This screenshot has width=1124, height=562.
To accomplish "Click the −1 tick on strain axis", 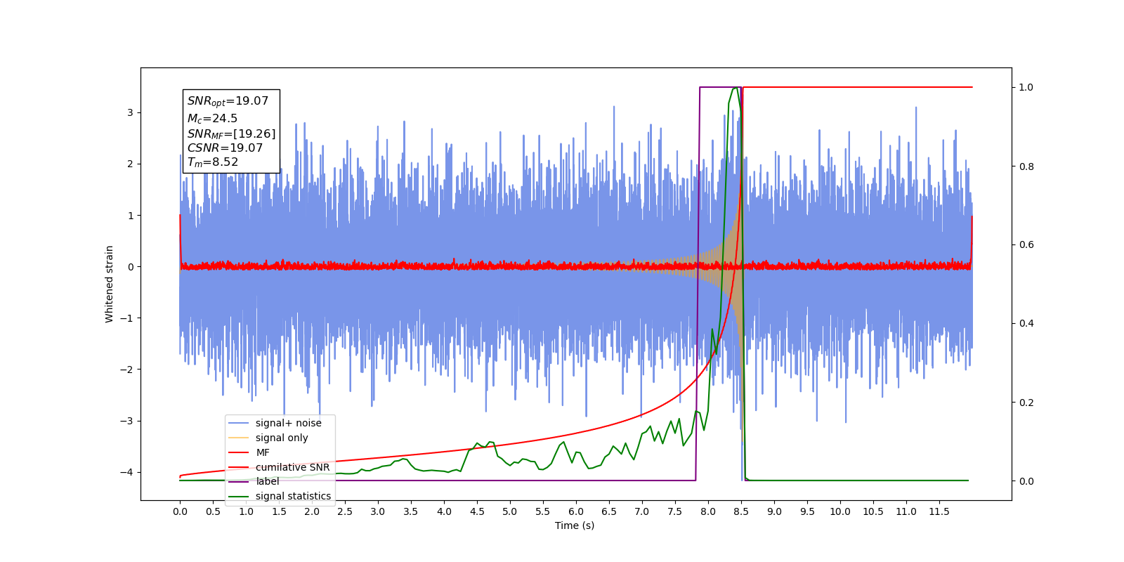I will 126,318.
